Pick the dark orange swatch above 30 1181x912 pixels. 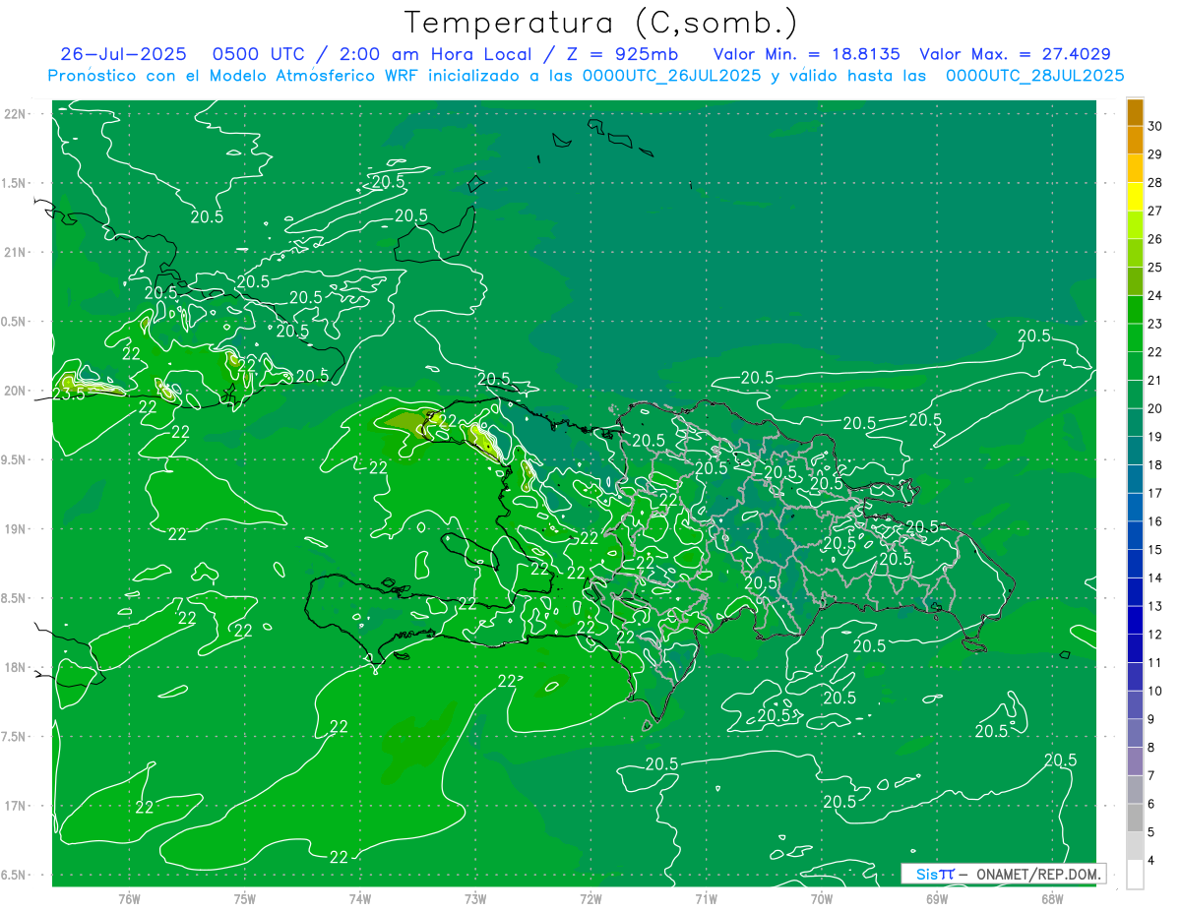[x=1135, y=112]
